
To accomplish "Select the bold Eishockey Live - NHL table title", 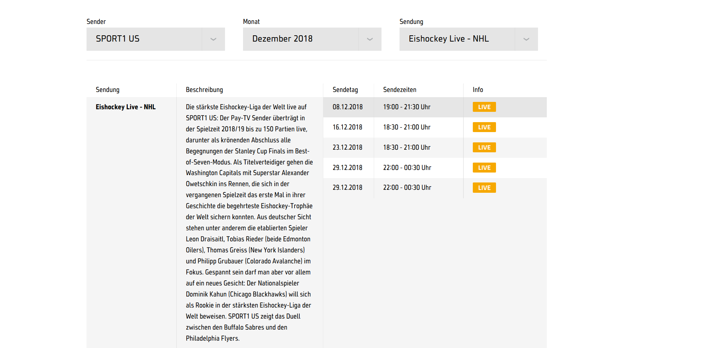I will click(x=126, y=107).
